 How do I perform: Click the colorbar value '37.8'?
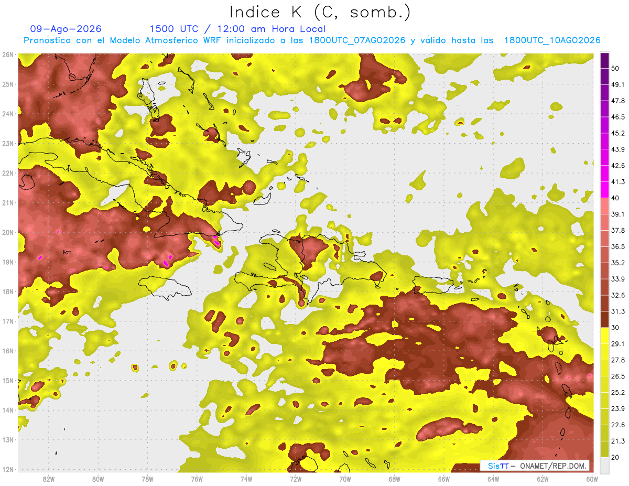(x=618, y=230)
